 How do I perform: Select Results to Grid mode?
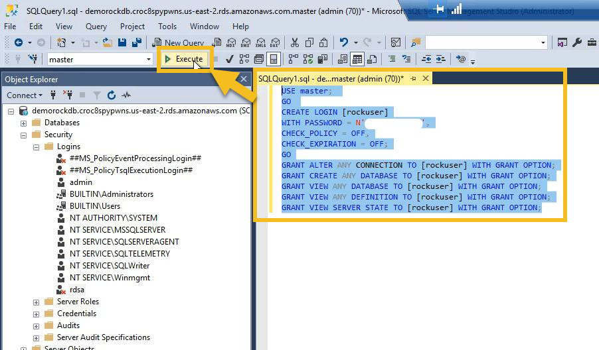pos(357,59)
